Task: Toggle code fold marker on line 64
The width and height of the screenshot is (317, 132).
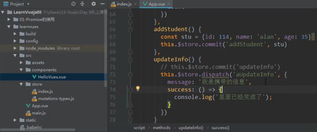Action: point(130,15)
